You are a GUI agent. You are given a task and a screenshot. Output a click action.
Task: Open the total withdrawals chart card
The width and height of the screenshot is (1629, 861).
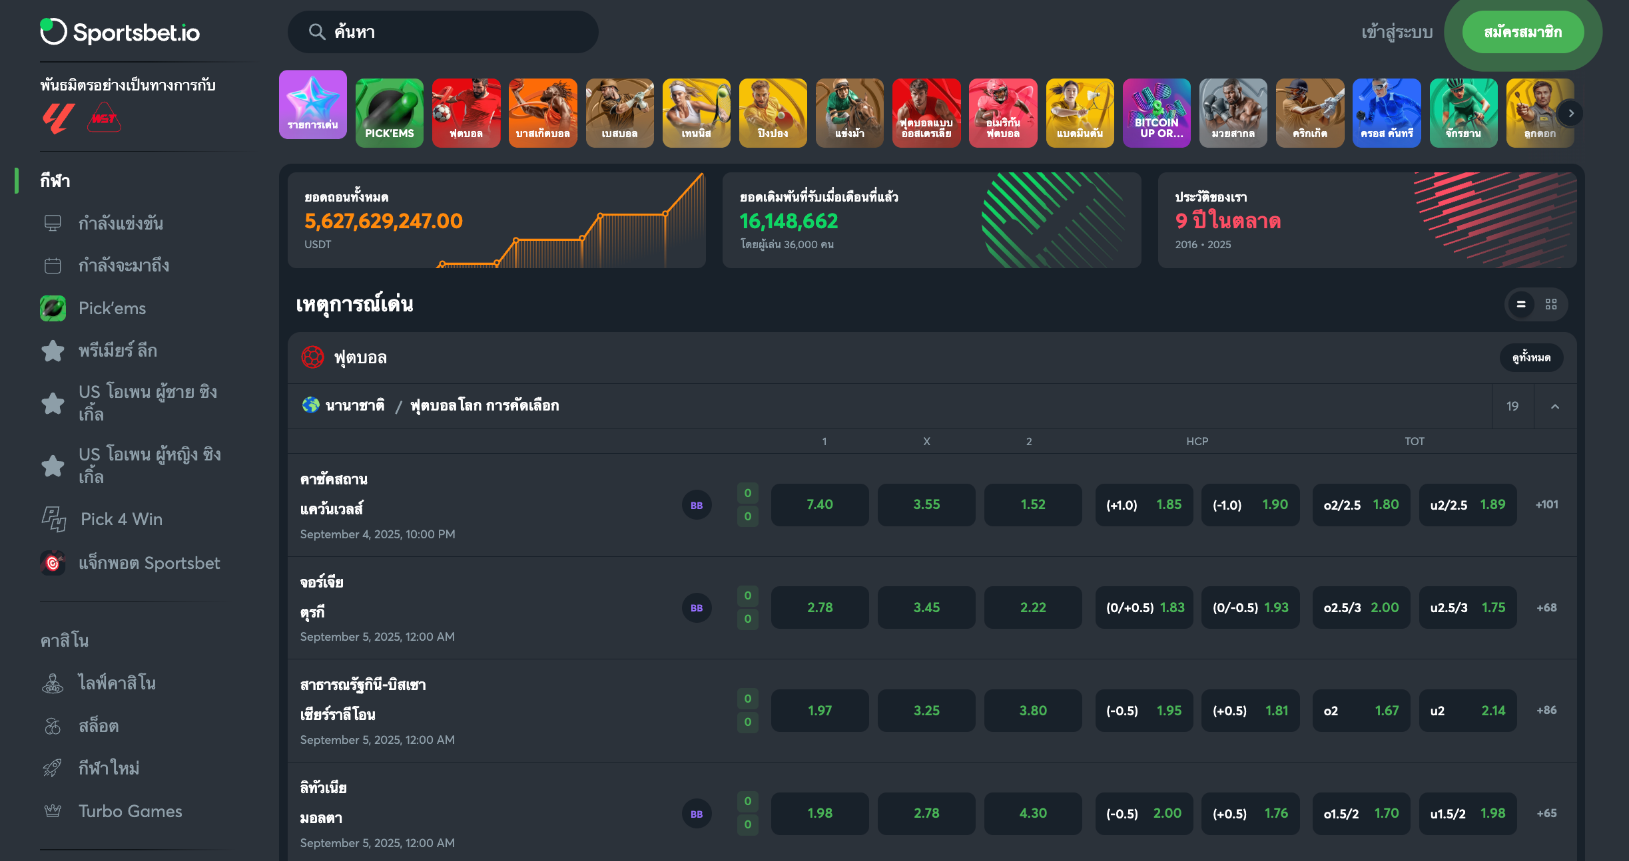[497, 220]
